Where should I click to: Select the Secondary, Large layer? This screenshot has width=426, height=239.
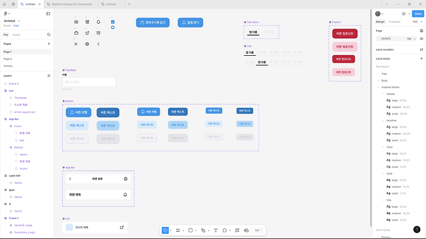(x=24, y=232)
